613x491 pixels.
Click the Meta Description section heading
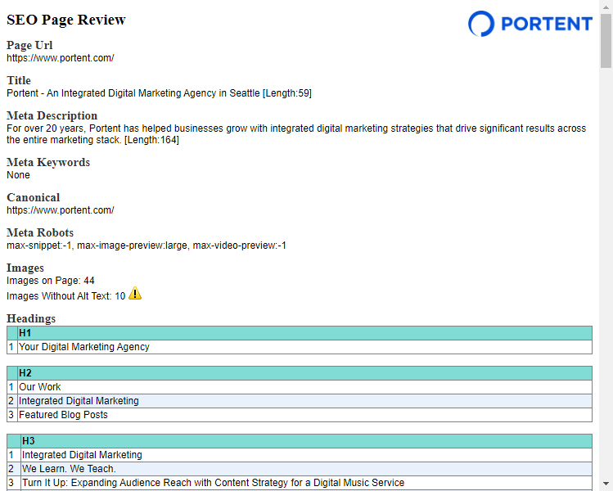coord(52,115)
